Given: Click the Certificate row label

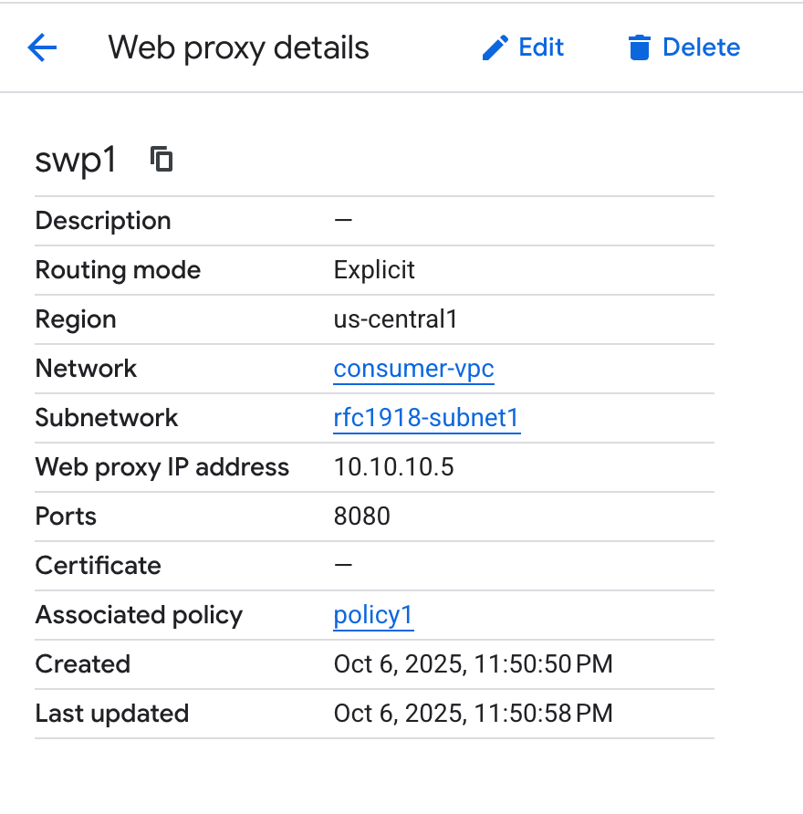Looking at the screenshot, I should (98, 566).
